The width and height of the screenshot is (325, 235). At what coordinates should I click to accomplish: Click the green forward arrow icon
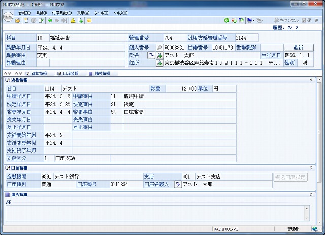click(56, 21)
